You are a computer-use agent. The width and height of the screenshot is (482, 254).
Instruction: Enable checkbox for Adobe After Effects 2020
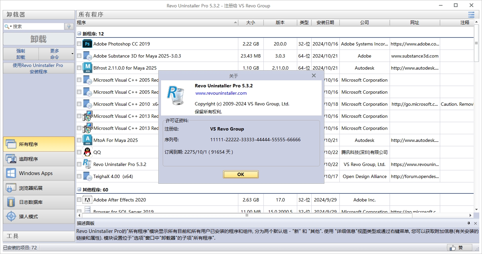[x=79, y=200]
